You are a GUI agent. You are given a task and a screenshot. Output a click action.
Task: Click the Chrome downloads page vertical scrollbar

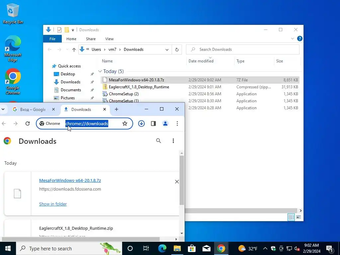pyautogui.click(x=182, y=180)
